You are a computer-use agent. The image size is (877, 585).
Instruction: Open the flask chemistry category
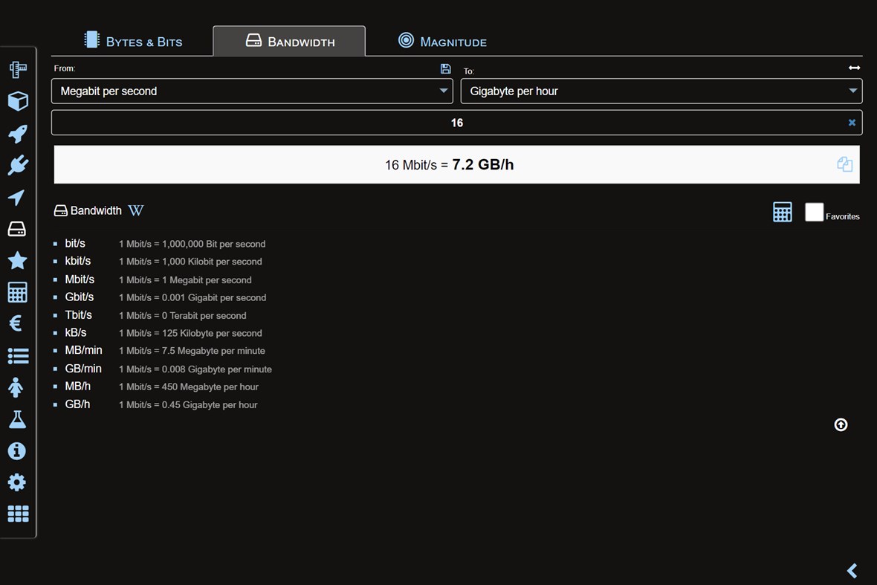pos(17,419)
